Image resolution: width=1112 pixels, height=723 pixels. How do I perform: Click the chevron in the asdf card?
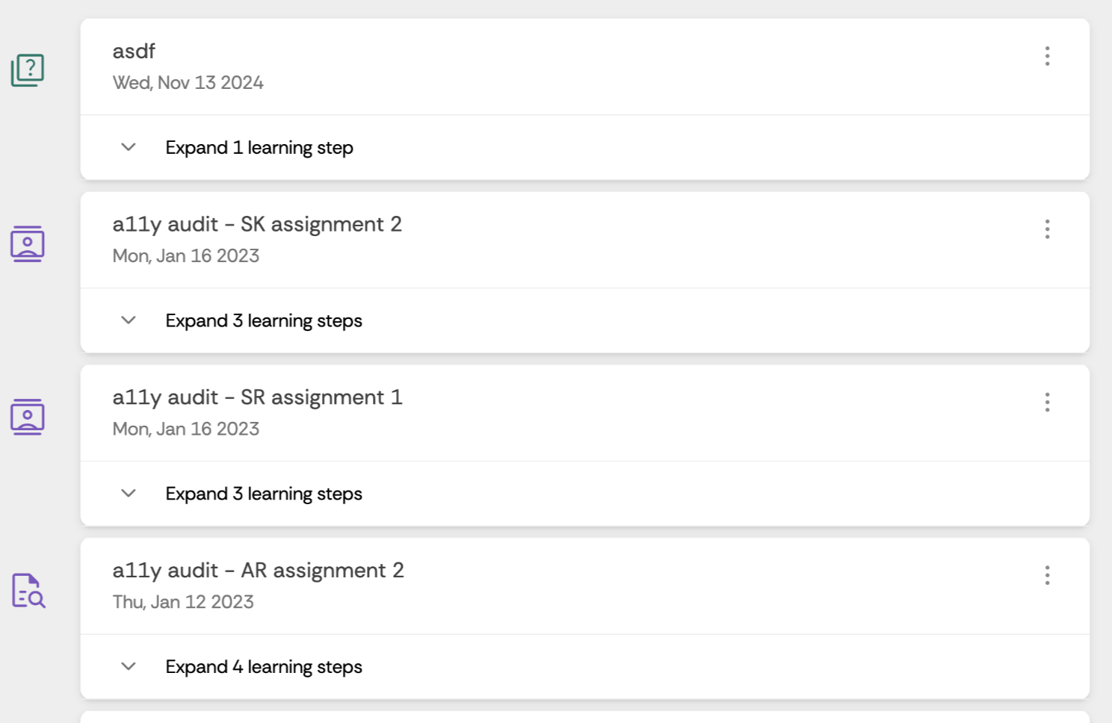coord(129,147)
